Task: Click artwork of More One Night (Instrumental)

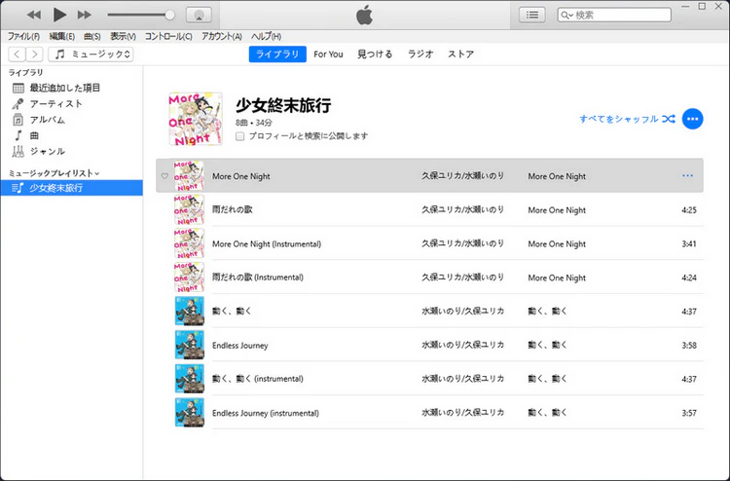Action: click(189, 243)
